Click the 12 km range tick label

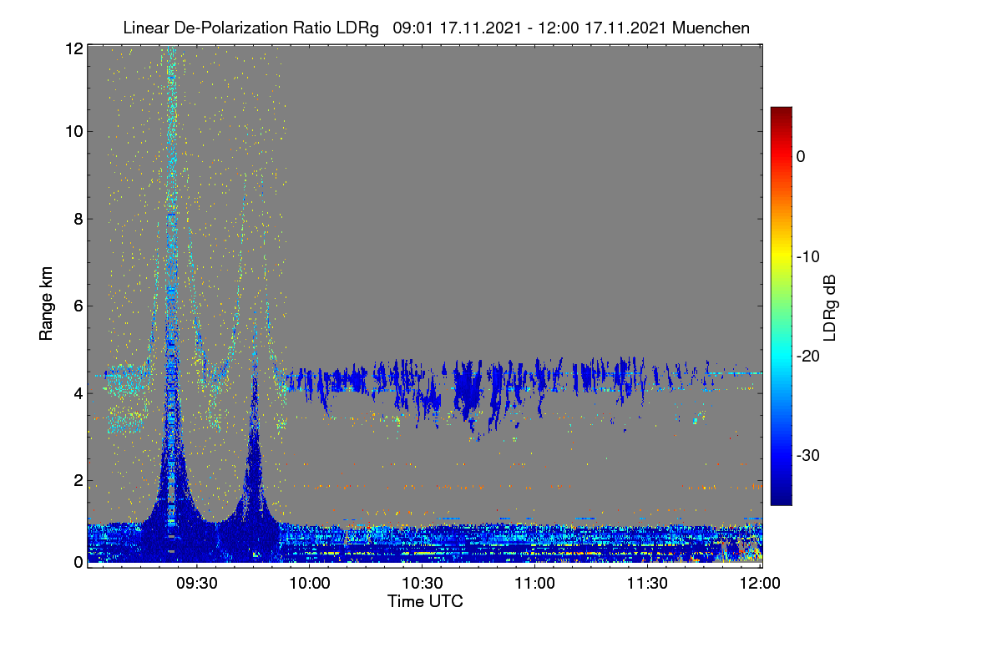tap(73, 48)
